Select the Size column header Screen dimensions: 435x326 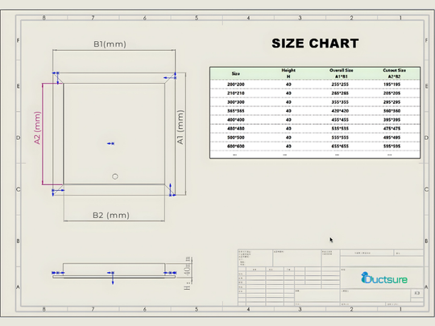tap(236, 74)
